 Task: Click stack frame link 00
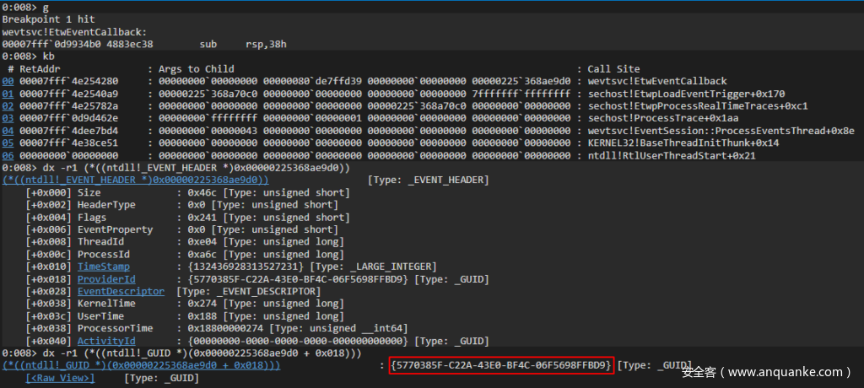click(x=8, y=81)
